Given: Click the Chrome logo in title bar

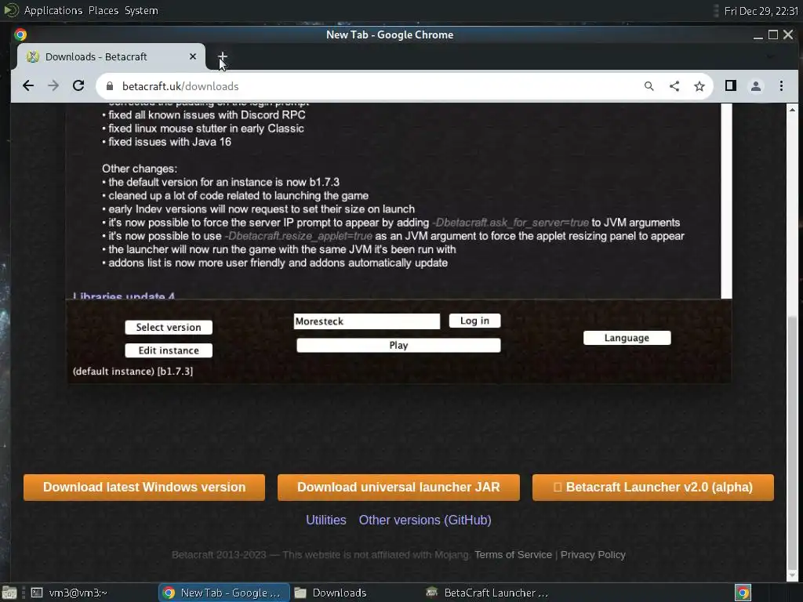Looking at the screenshot, I should point(20,34).
